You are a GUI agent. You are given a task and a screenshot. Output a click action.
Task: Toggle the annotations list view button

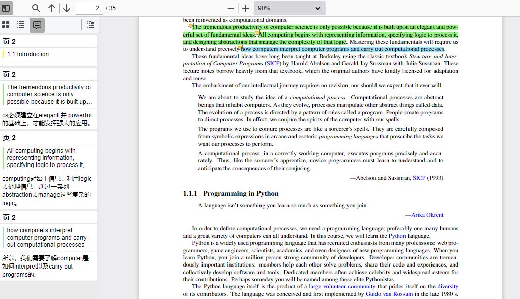(37, 25)
